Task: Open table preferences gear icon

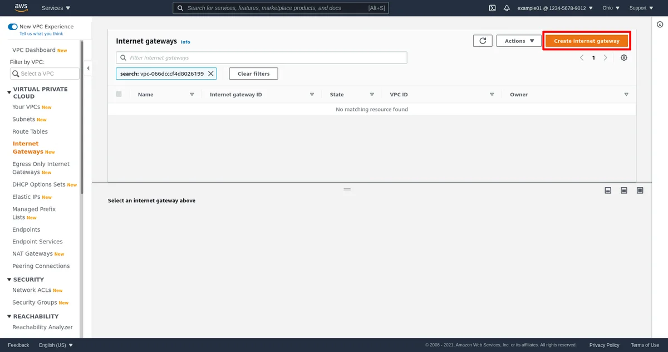Action: pyautogui.click(x=623, y=58)
